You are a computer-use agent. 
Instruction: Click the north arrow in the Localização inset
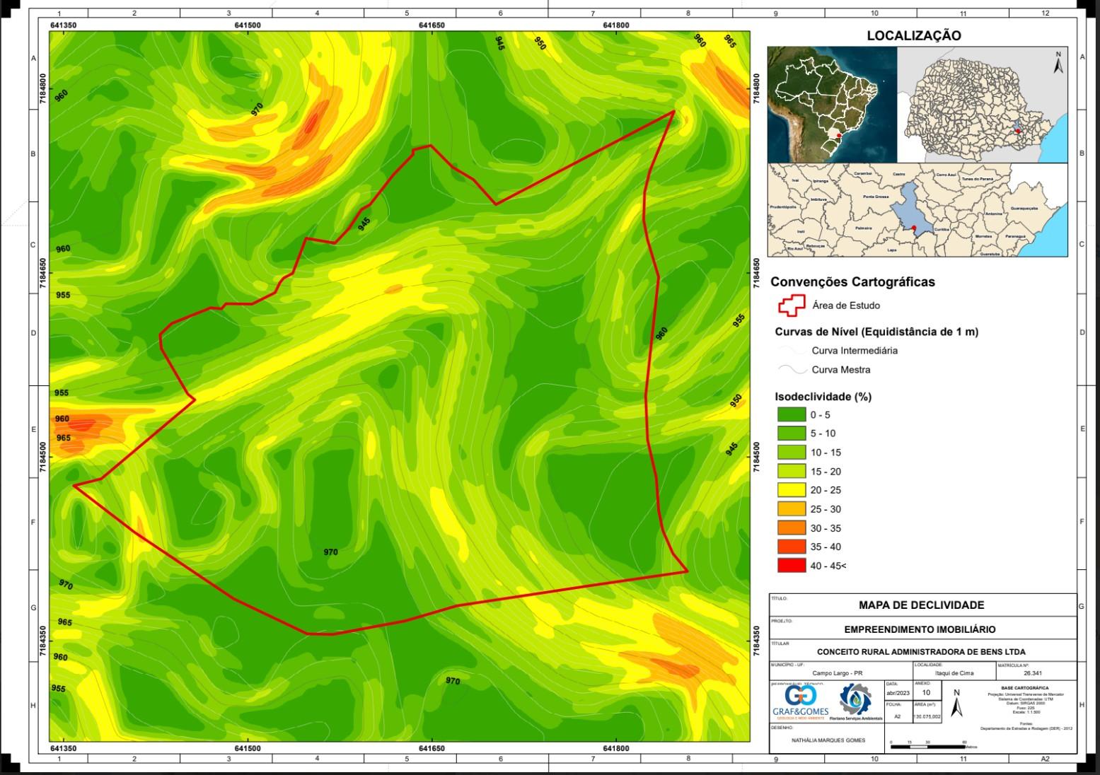(1058, 64)
